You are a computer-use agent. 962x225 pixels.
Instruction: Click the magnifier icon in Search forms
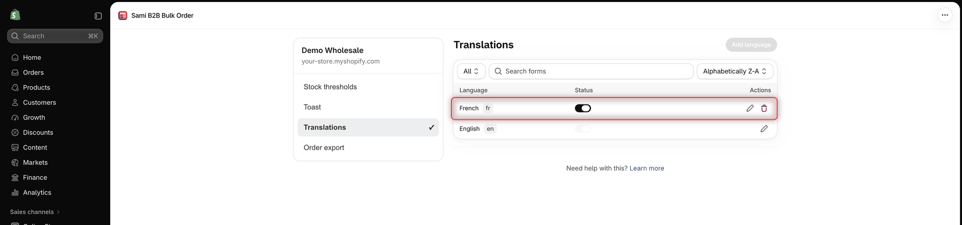coord(498,71)
